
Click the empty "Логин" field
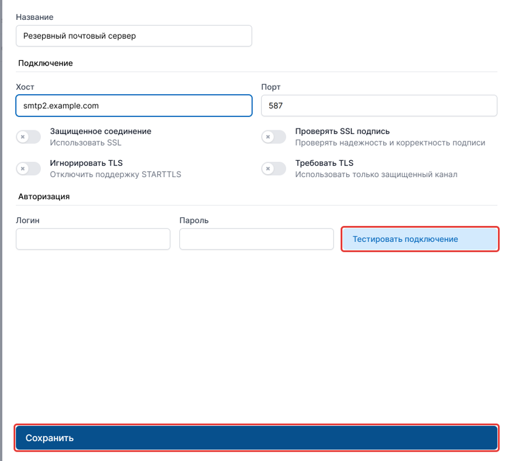(93, 239)
